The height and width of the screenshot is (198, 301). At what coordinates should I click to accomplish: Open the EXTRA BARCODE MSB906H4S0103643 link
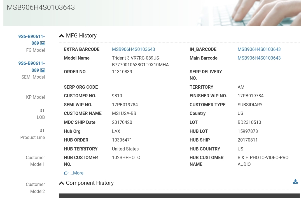coord(133,49)
